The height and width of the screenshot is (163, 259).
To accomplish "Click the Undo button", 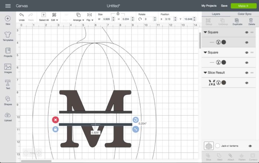I will (x=21, y=17).
